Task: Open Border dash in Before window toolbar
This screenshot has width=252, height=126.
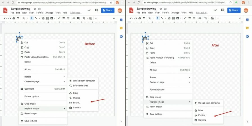Action: (x=68, y=18)
